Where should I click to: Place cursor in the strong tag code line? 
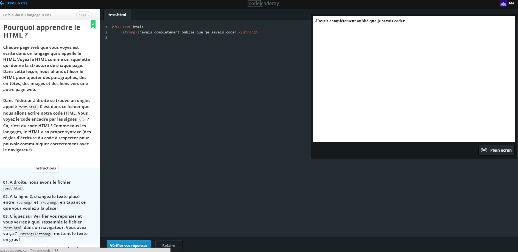(x=189, y=32)
